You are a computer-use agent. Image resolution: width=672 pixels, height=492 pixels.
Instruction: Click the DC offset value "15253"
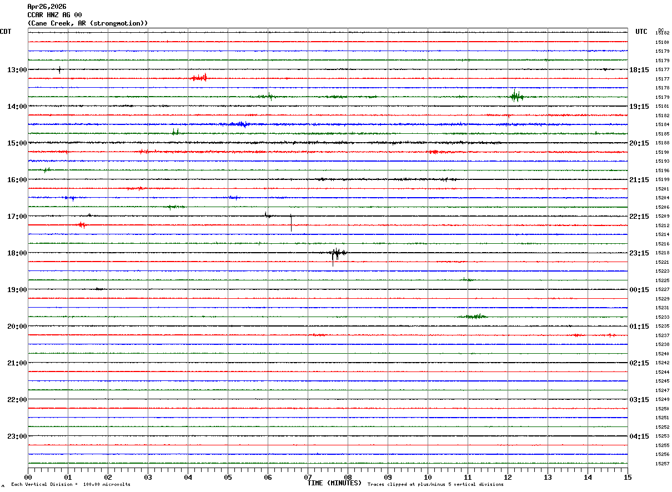tap(662, 436)
